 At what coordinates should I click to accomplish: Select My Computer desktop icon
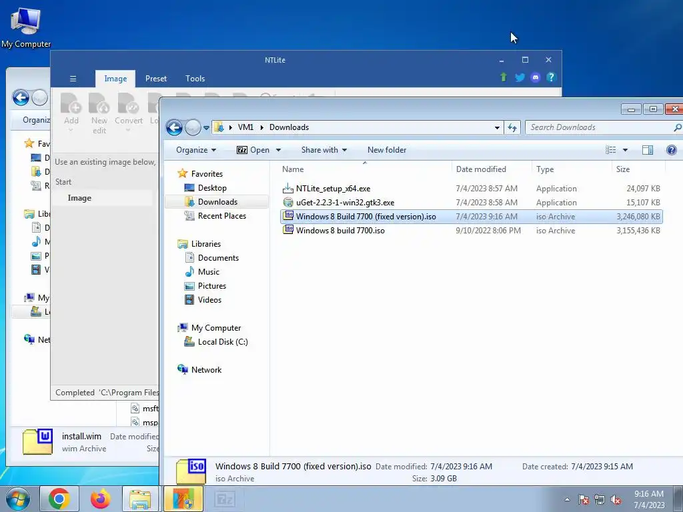(26, 27)
